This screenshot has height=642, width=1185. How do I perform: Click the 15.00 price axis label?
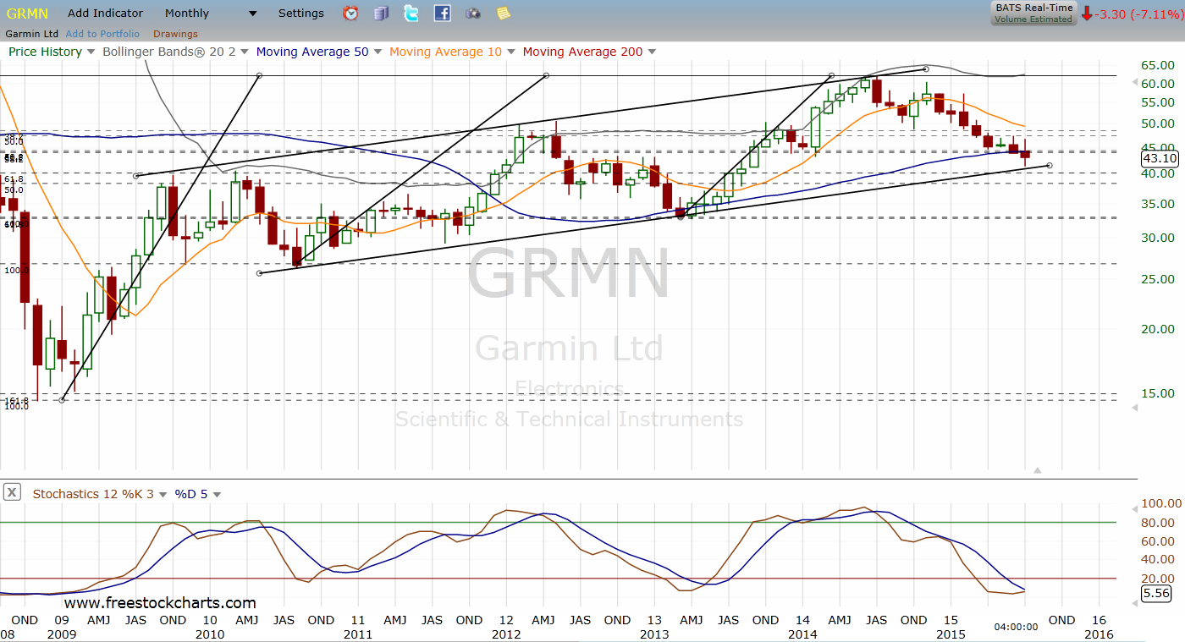pyautogui.click(x=1157, y=393)
